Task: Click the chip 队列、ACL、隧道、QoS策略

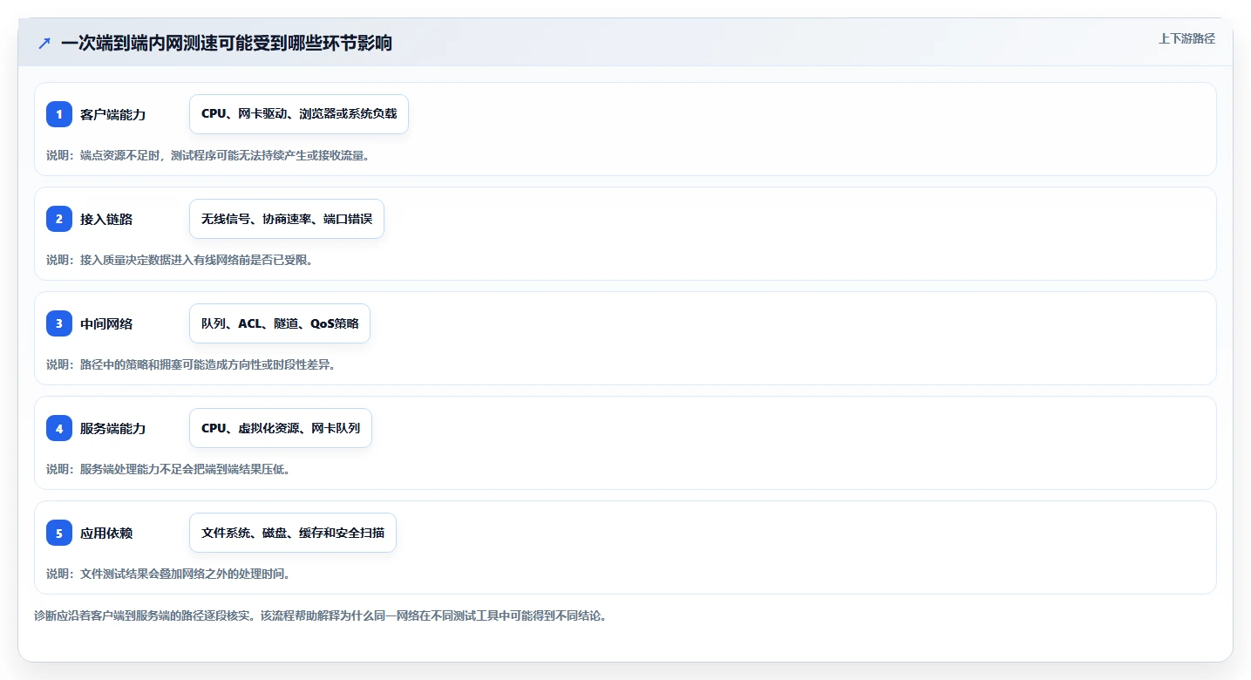Action: (280, 323)
